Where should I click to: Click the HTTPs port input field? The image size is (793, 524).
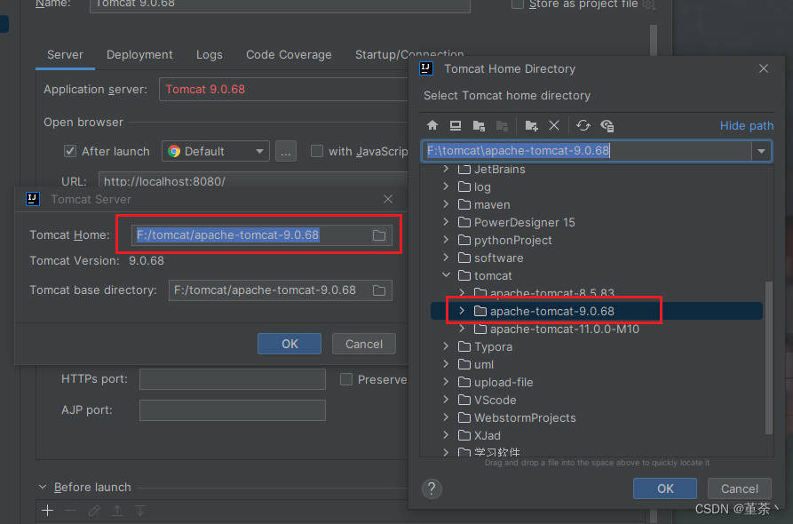pos(233,379)
